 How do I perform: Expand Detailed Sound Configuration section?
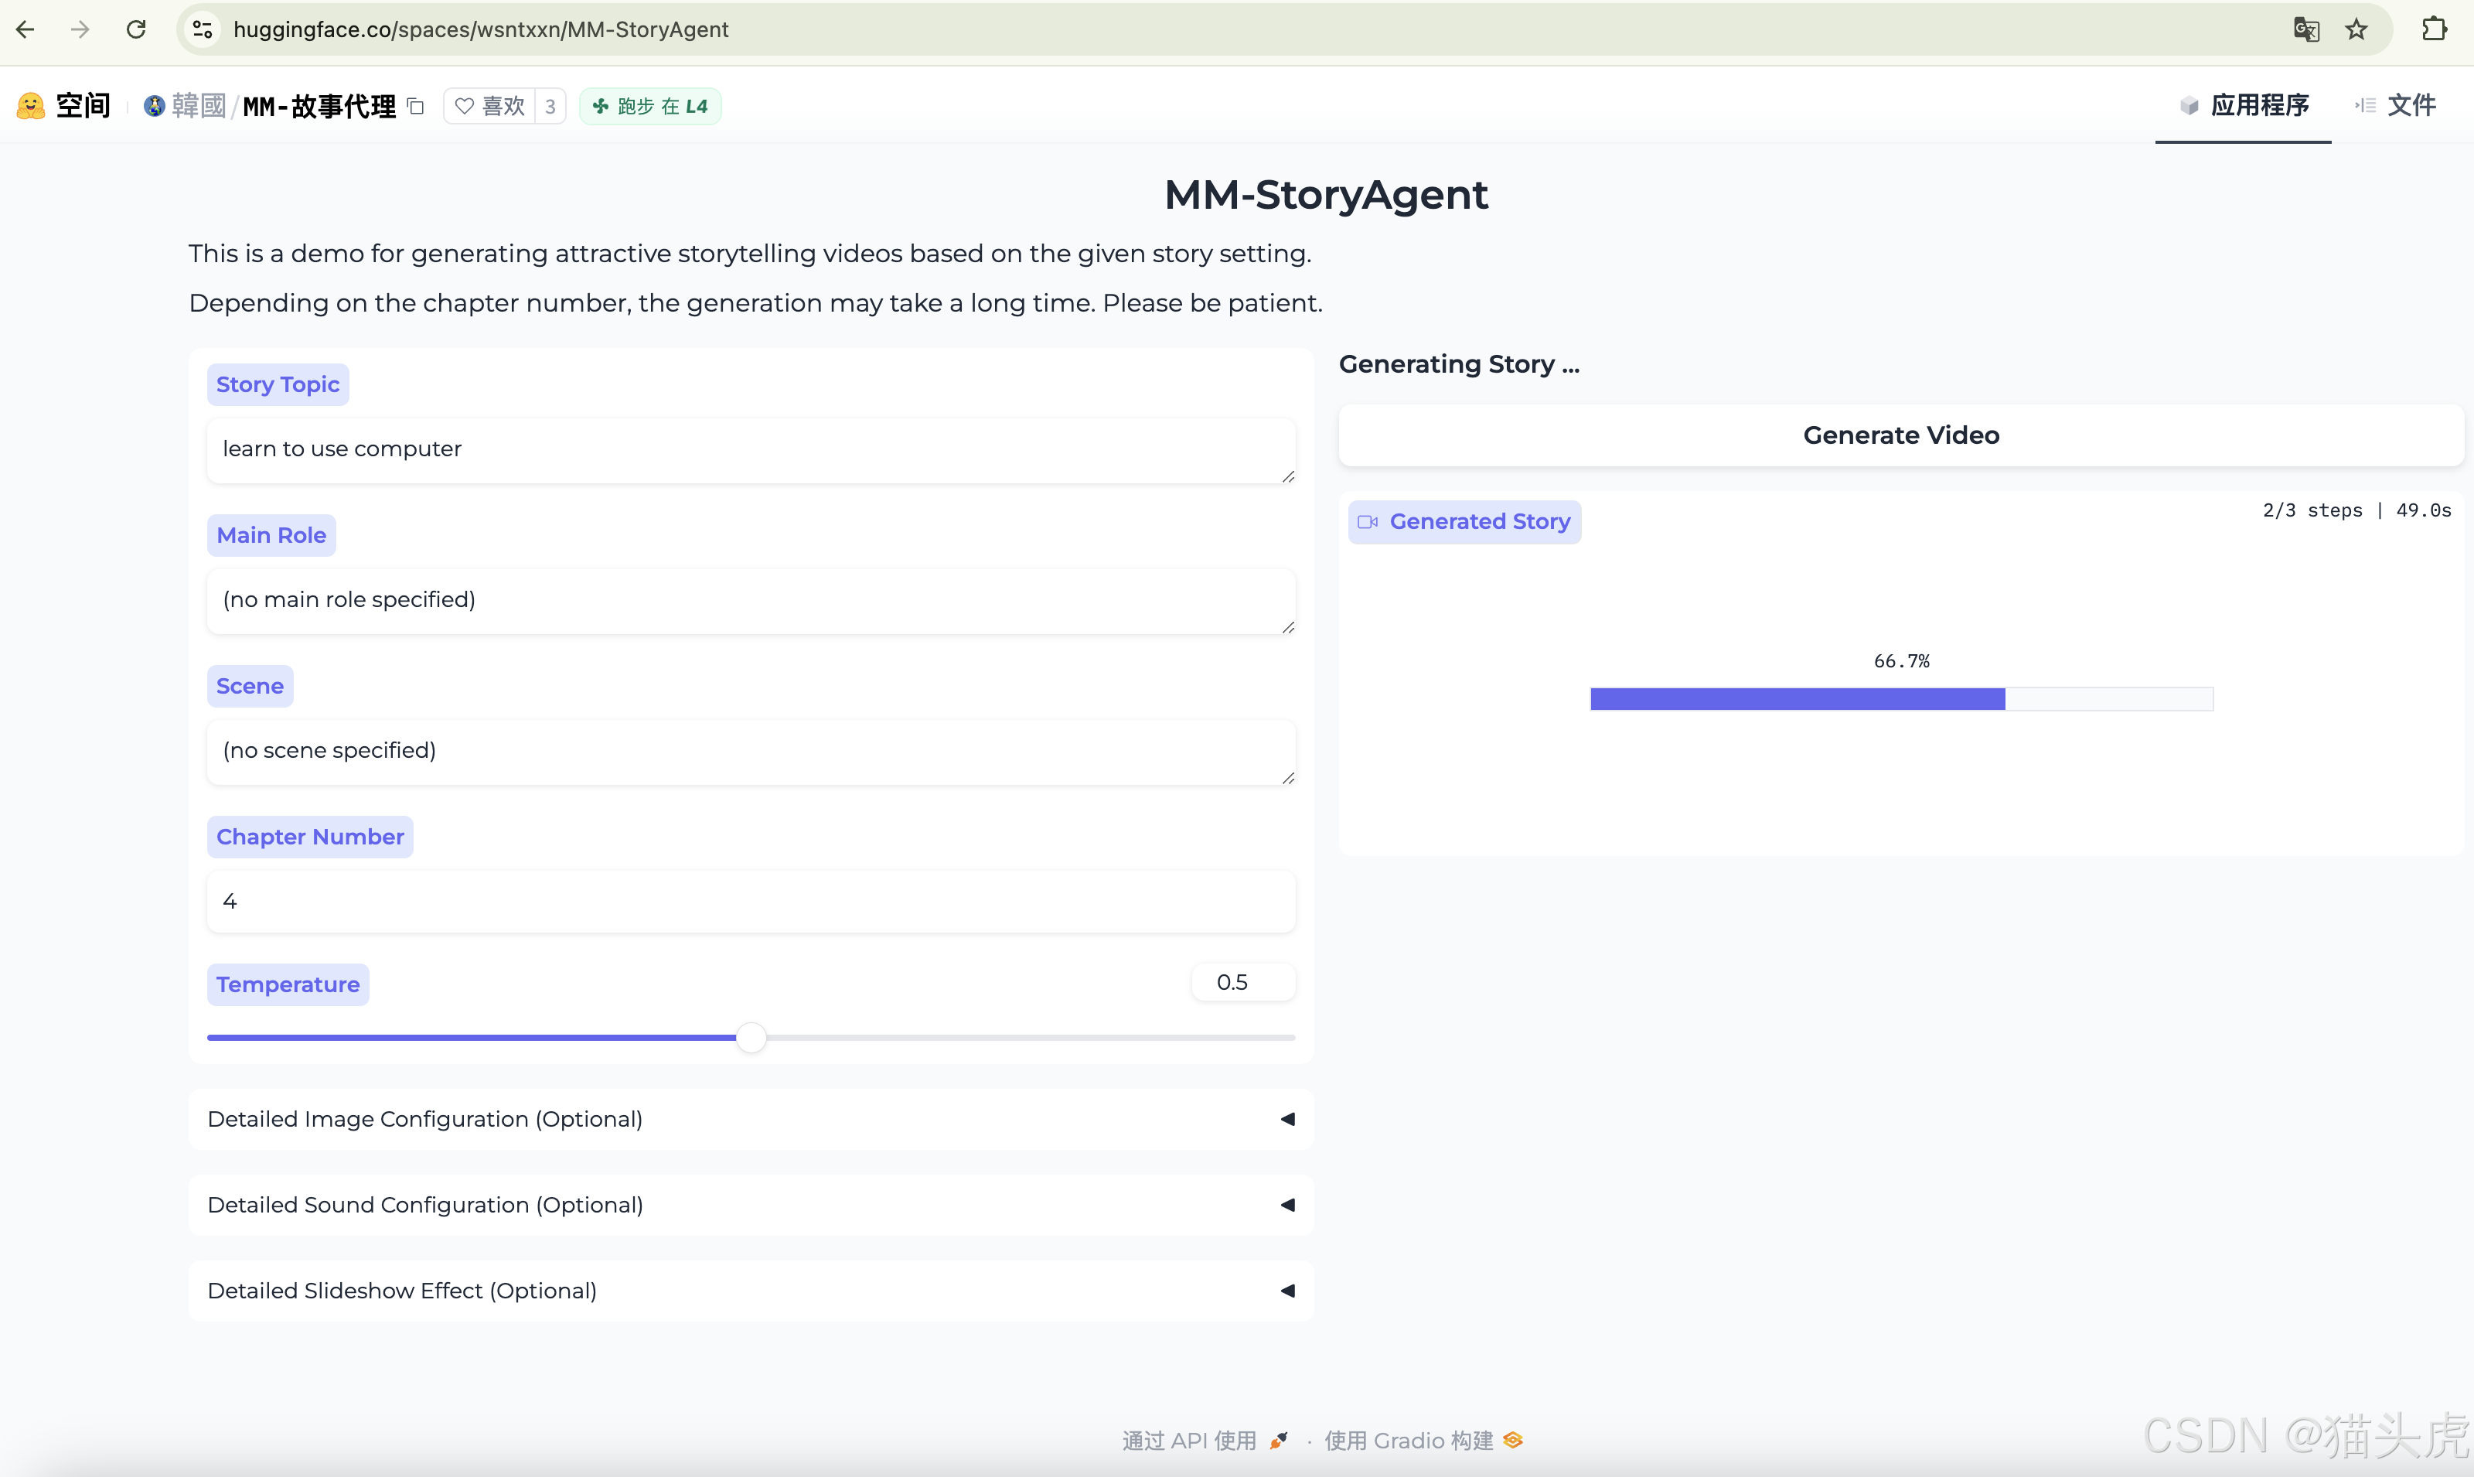(x=750, y=1204)
